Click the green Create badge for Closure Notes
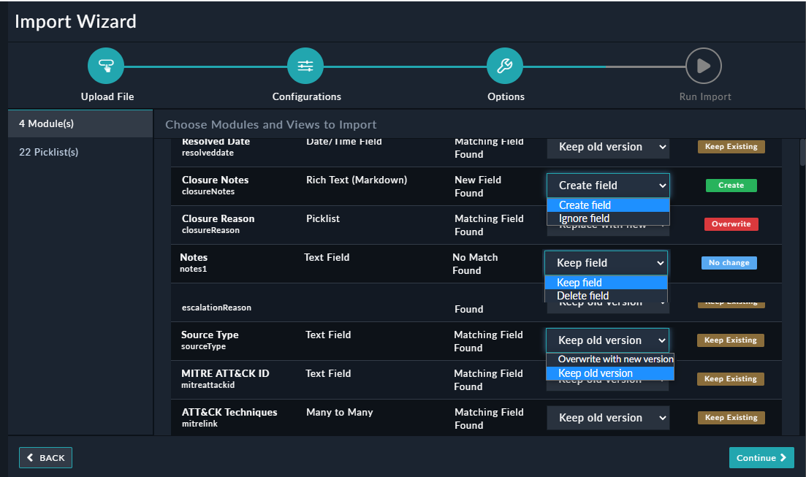Viewport: 806px width, 477px height. [731, 185]
